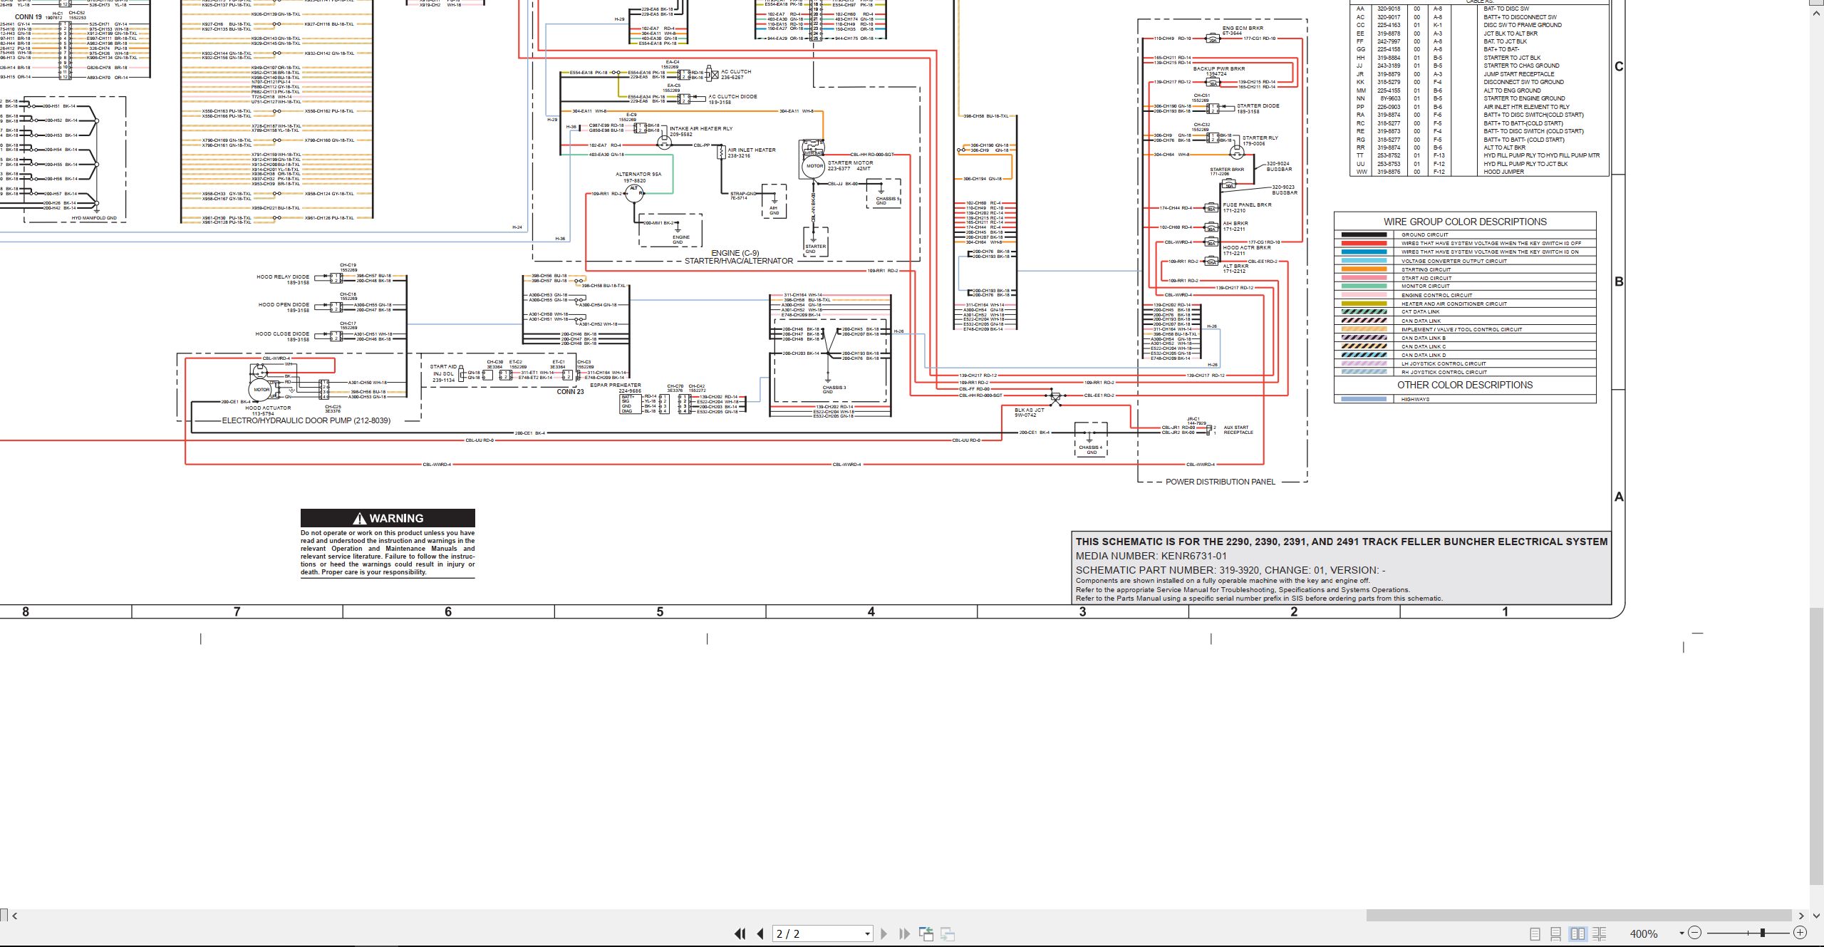Click the 'HOOD ACTUATOR' label
1824x947 pixels.
click(x=268, y=408)
